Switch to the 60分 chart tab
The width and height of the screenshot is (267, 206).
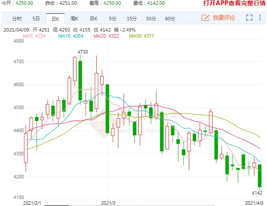170,19
